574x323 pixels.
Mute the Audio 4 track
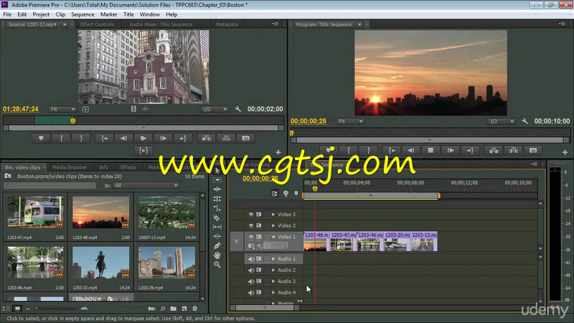pos(251,293)
